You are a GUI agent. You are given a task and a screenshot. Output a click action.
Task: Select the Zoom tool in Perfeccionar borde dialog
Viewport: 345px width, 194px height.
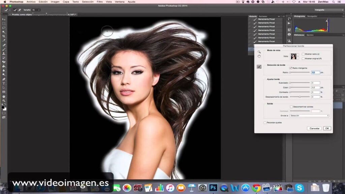[x=259, y=52]
